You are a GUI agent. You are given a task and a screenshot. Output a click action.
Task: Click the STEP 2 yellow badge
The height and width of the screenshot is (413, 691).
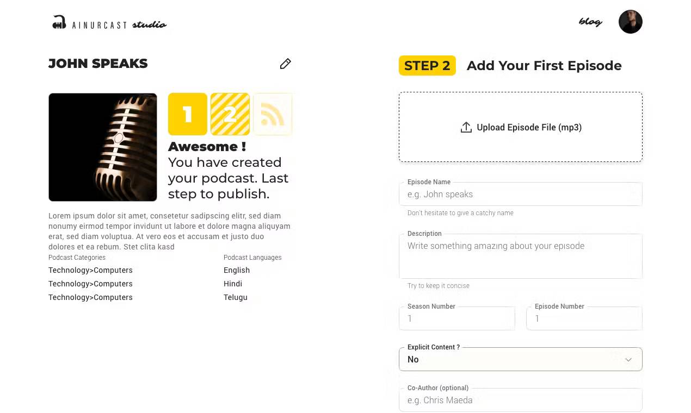[427, 65]
